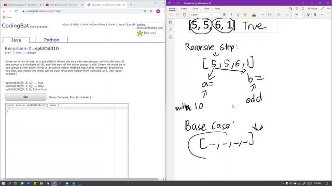
Task: Open the Home ribbon tab
Action: (x=172, y=9)
